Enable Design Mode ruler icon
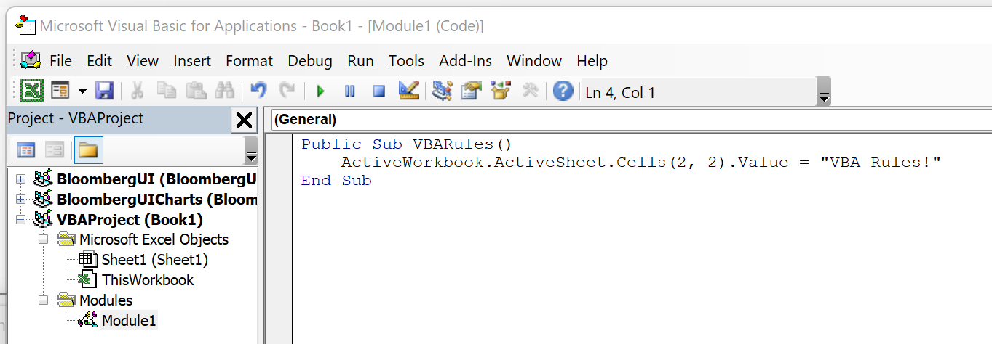The width and height of the screenshot is (992, 344). coord(409,91)
